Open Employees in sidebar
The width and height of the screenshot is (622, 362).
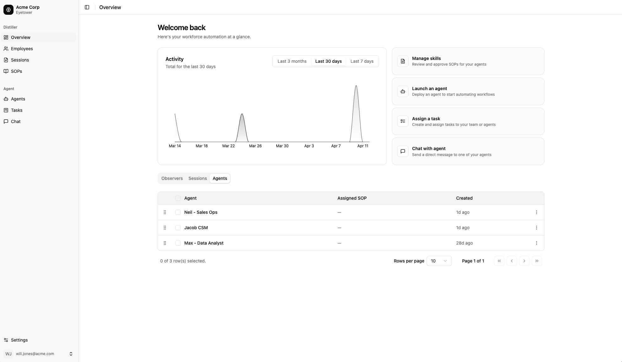[22, 49]
